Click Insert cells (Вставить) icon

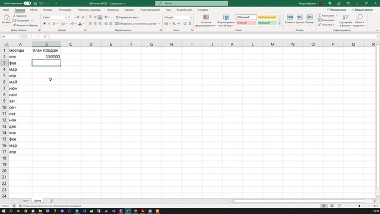[290, 17]
